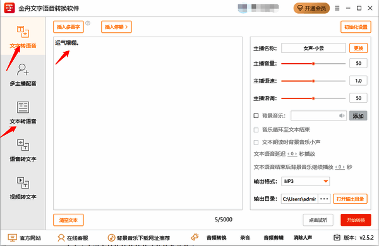This screenshot has width=379, height=246.
Task: Click the 主播音量 value box showing 50
Action: click(x=358, y=63)
